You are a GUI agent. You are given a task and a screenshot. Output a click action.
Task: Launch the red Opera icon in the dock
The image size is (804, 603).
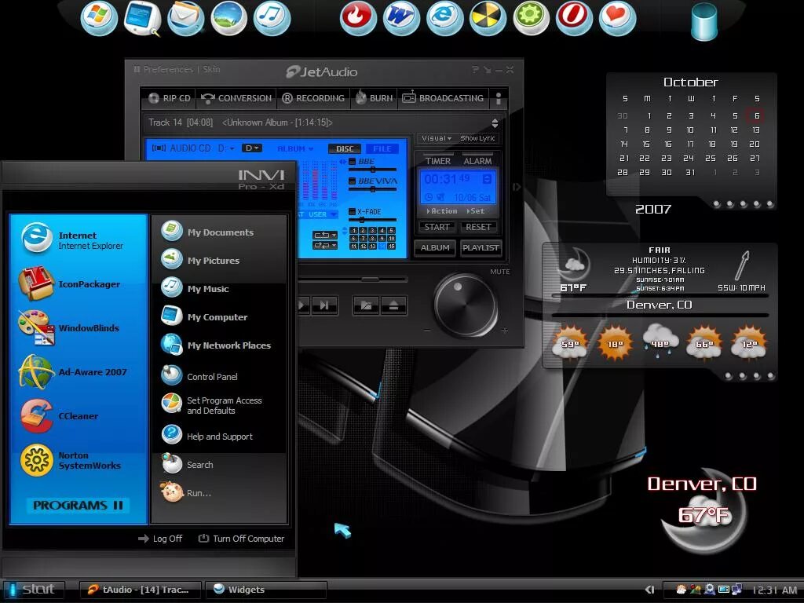574,18
